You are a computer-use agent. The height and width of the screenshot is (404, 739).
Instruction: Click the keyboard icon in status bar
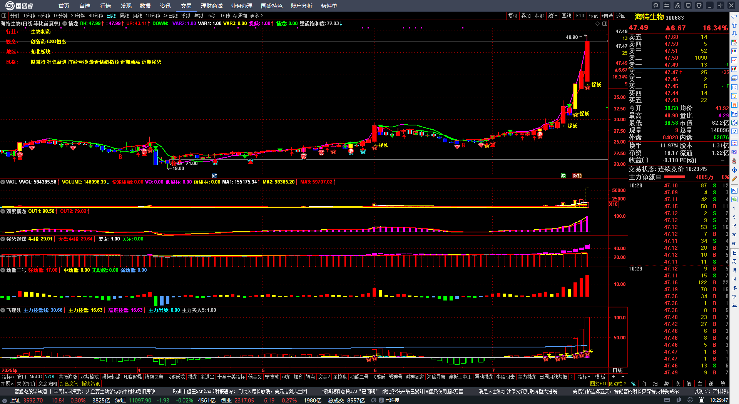click(x=667, y=400)
